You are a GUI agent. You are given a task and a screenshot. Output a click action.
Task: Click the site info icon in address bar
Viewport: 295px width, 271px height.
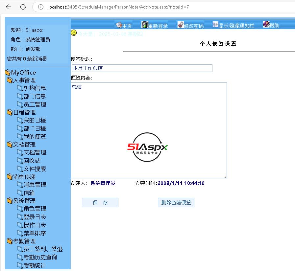coord(41,7)
